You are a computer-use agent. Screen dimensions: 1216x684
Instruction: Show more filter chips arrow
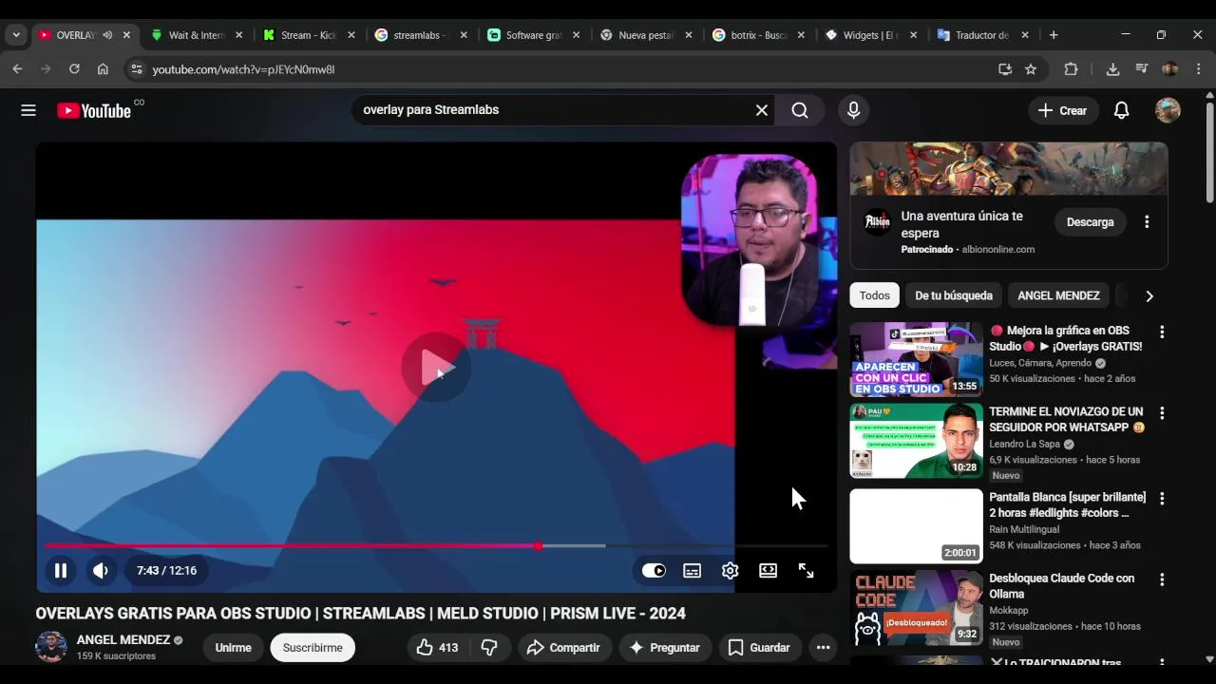[1149, 295]
